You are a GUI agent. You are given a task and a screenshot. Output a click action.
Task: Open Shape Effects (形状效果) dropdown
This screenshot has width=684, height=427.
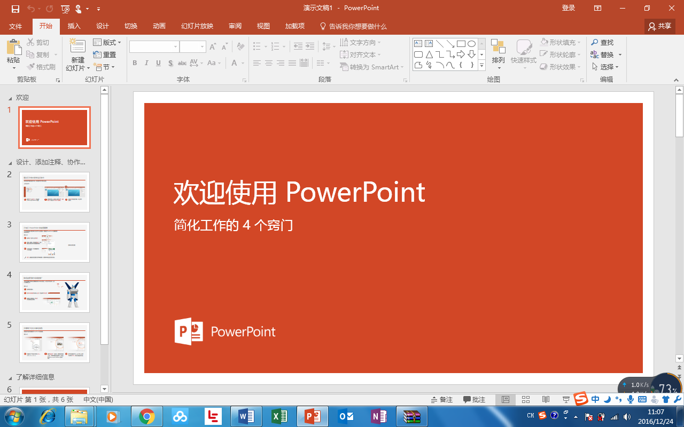[560, 67]
